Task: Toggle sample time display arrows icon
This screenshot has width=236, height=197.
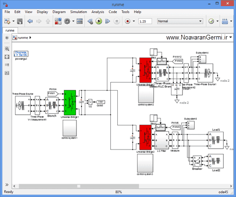Action: tap(7, 65)
